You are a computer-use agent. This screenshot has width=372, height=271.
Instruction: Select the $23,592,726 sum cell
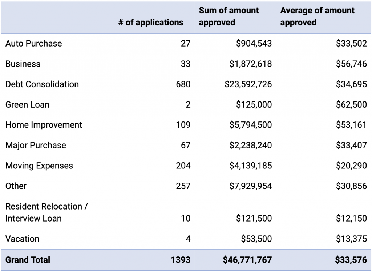pos(248,84)
